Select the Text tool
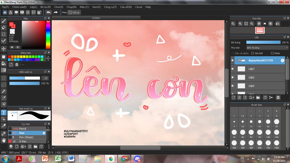Image resolution: width=290 pixels, height=163 pixels. pos(3,112)
